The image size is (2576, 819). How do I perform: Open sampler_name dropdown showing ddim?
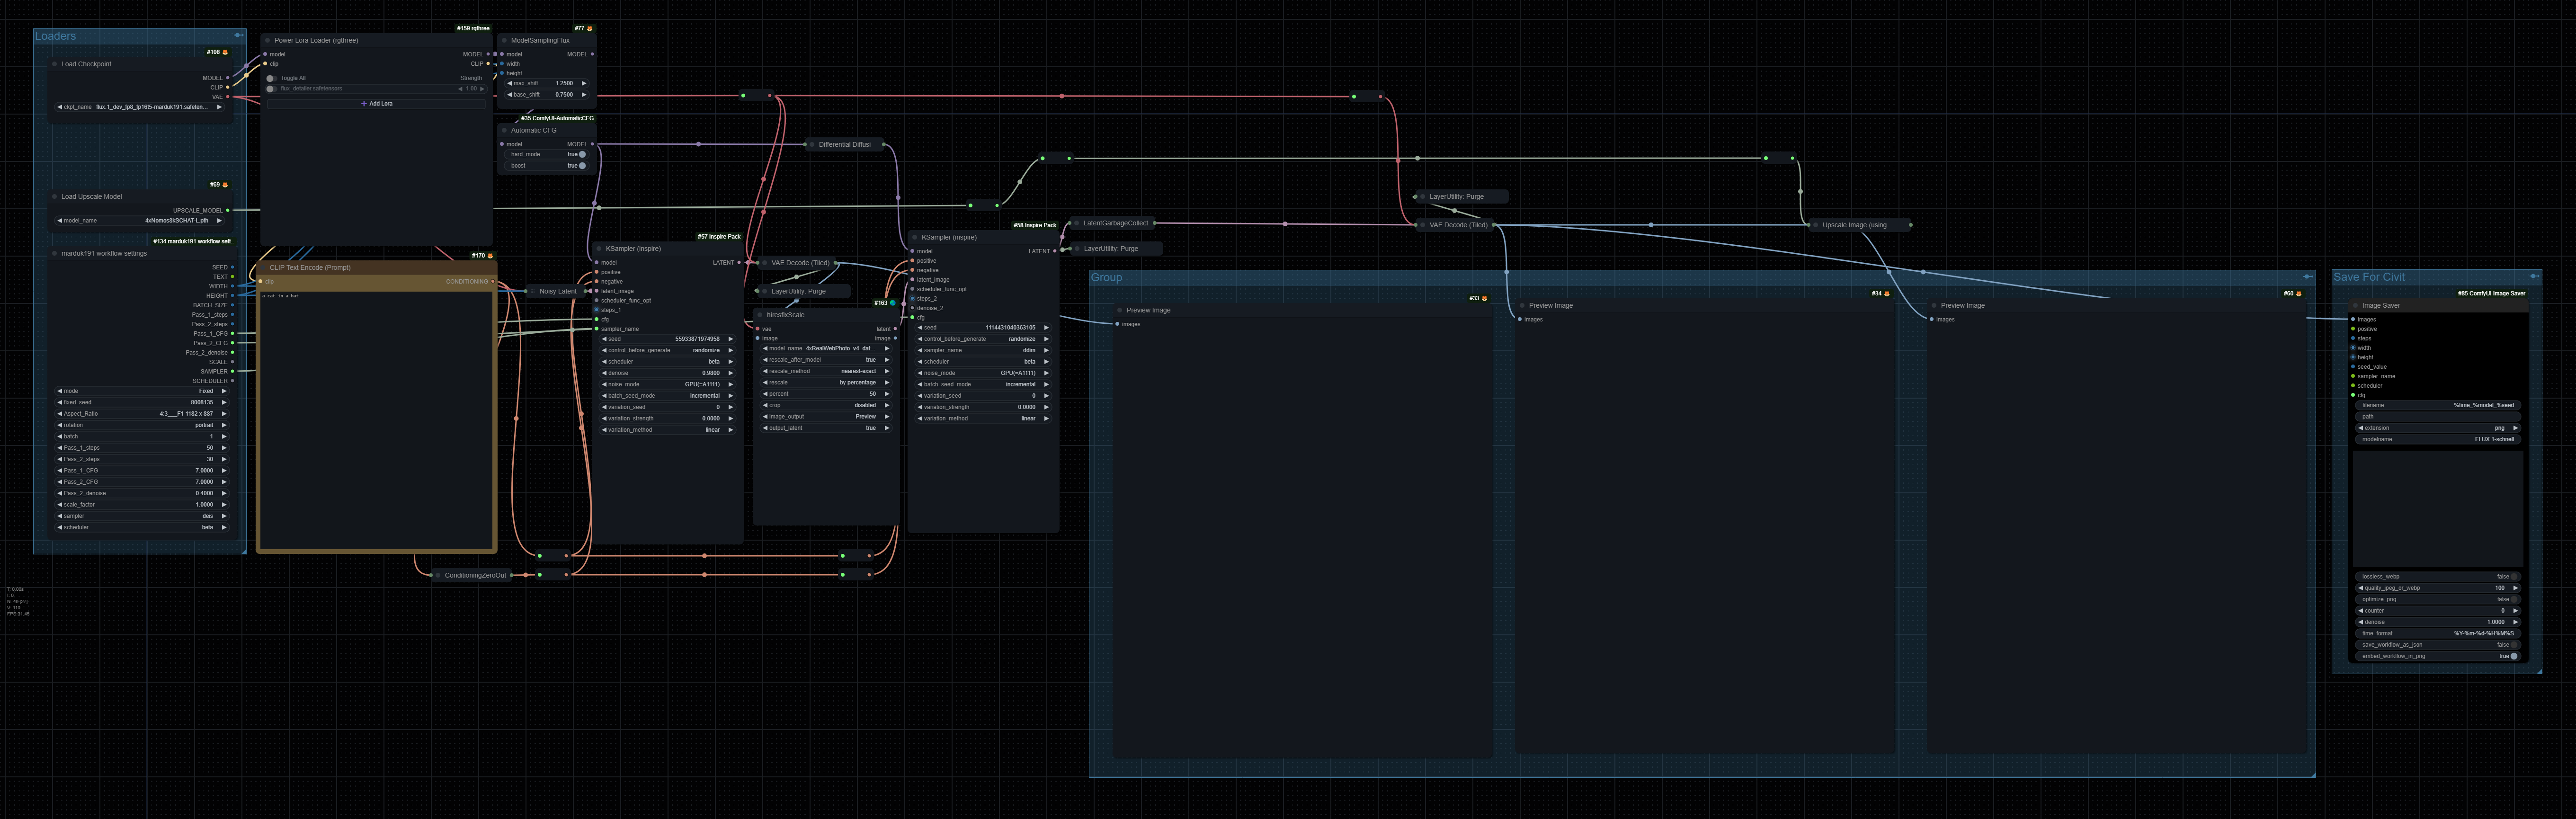click(984, 350)
